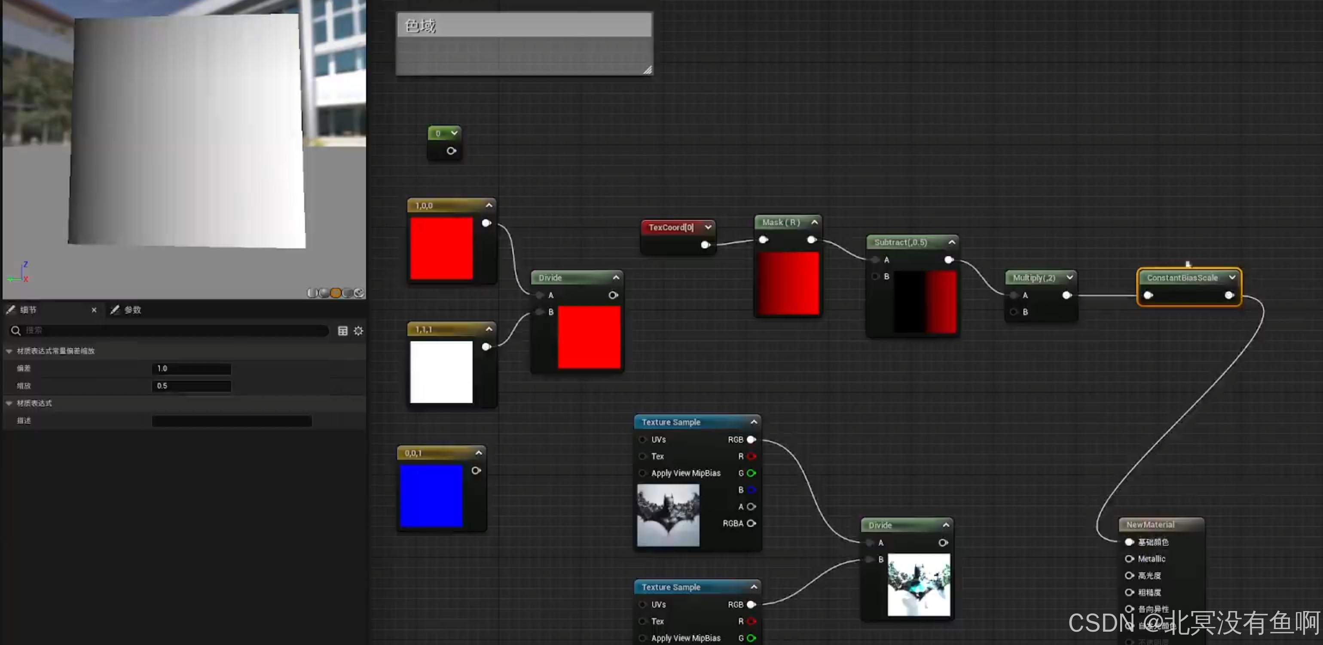
Task: Click the custom mesh preview icon
Action: pos(360,293)
